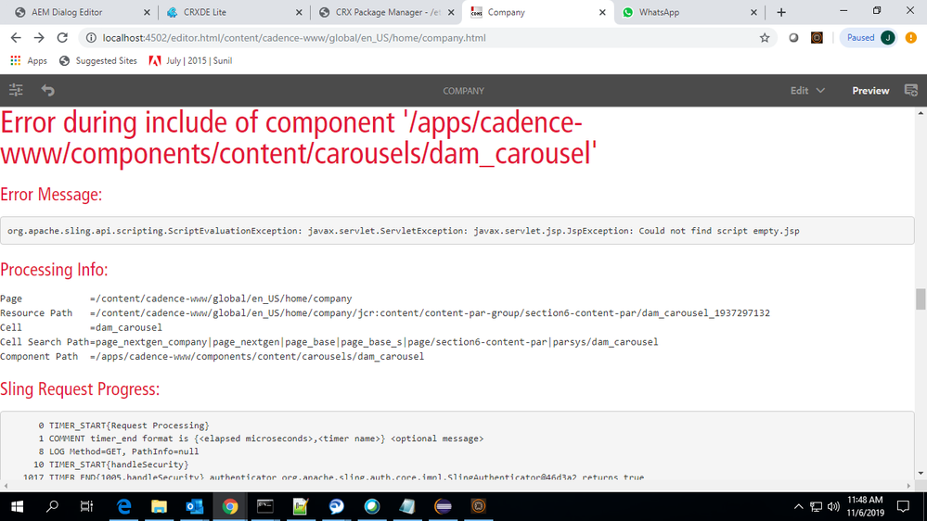Open the Apps shortcut in bookmarks bar
Viewport: 927px width, 521px height.
click(29, 61)
